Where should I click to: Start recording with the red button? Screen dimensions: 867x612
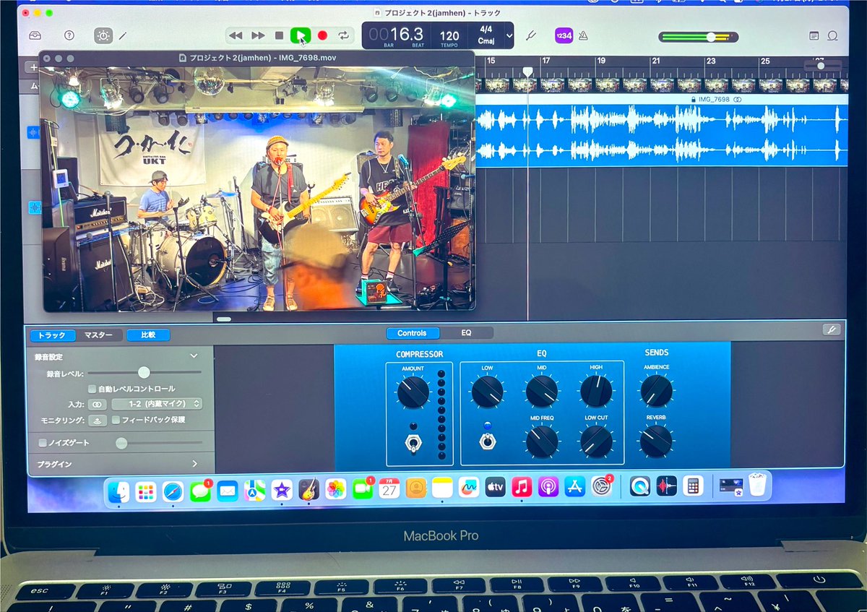pos(322,35)
